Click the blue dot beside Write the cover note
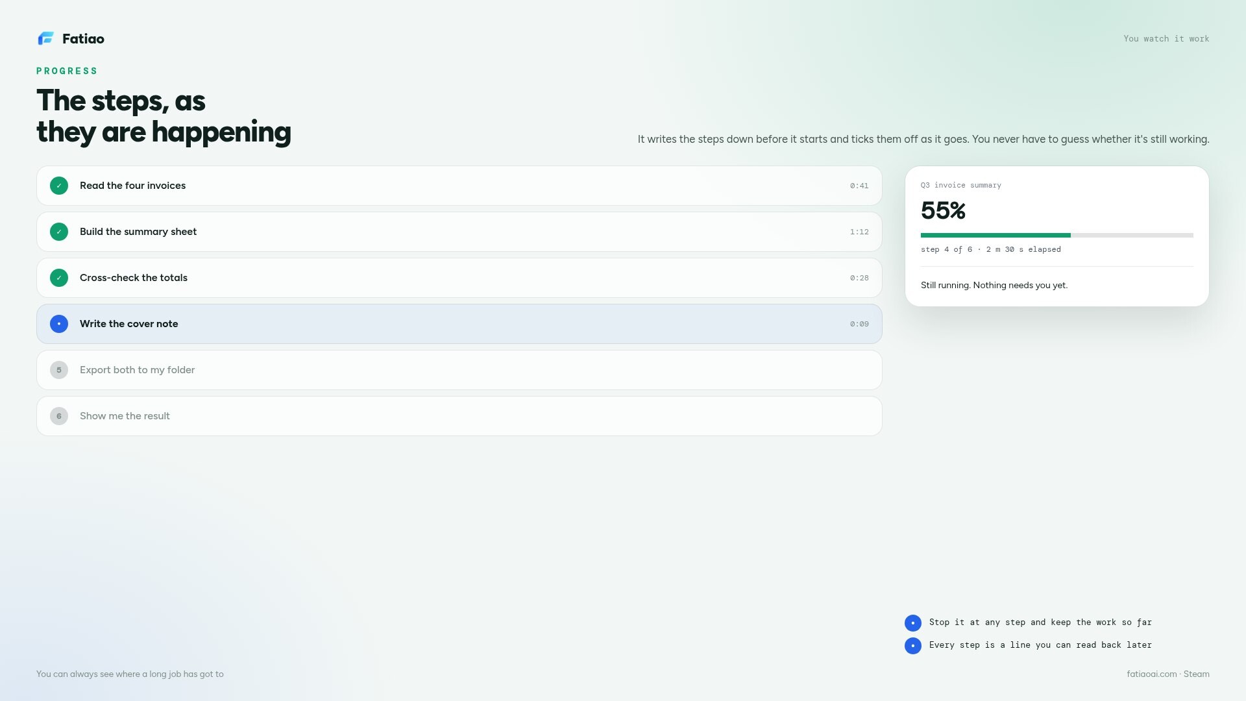The height and width of the screenshot is (701, 1246). (x=59, y=324)
